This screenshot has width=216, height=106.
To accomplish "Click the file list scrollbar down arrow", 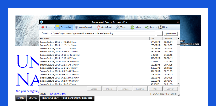I will pos(179,84).
